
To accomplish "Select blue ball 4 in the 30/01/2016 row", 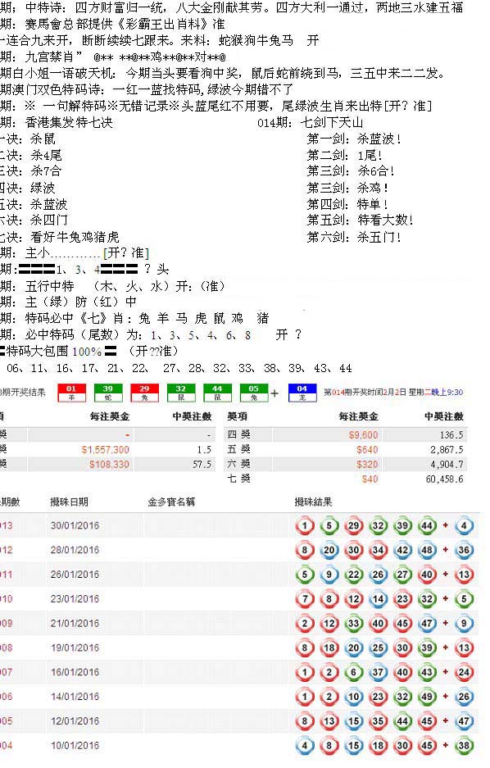I will point(464,526).
